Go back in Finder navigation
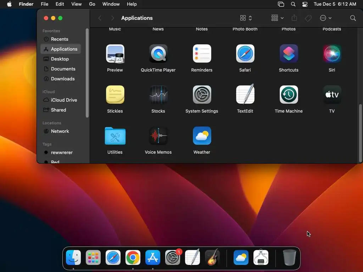Image resolution: width=363 pixels, height=272 pixels. (100, 18)
